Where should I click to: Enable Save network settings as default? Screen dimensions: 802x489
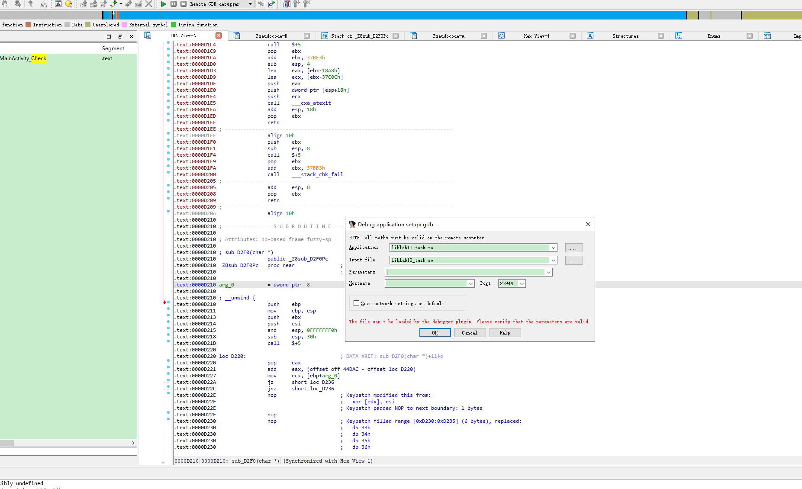click(x=356, y=303)
